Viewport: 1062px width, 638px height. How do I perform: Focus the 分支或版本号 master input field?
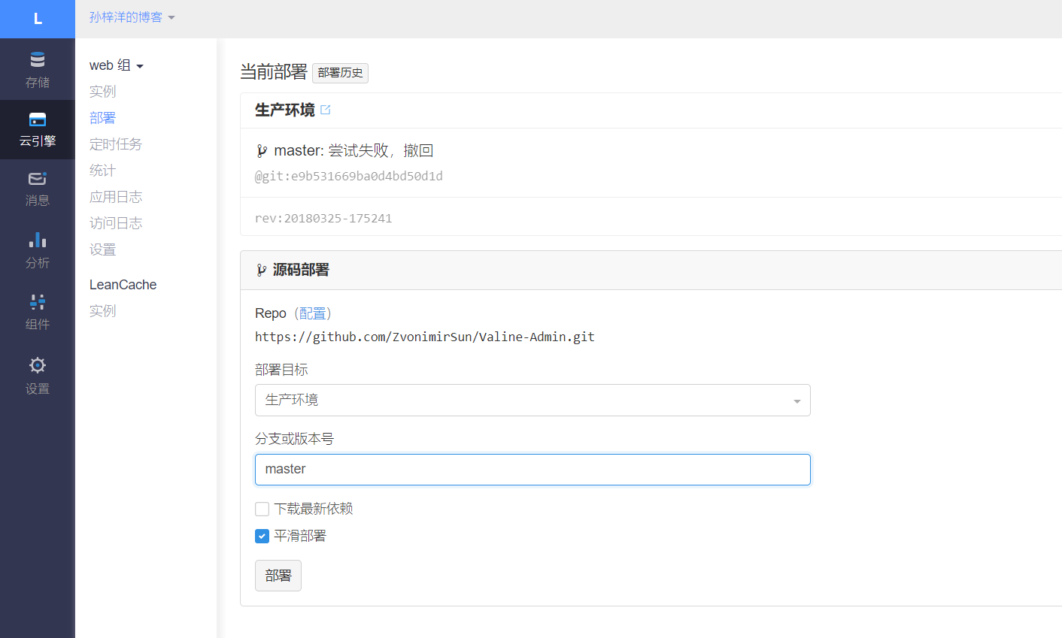click(532, 470)
